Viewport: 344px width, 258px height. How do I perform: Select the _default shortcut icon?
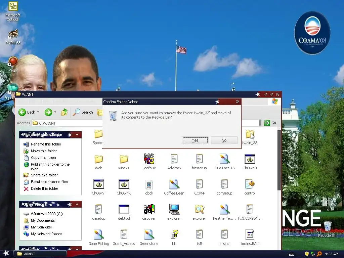click(x=149, y=162)
